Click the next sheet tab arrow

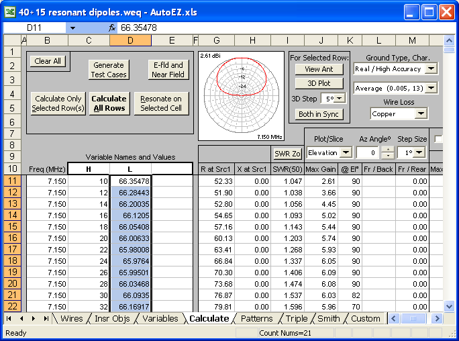pos(34,318)
